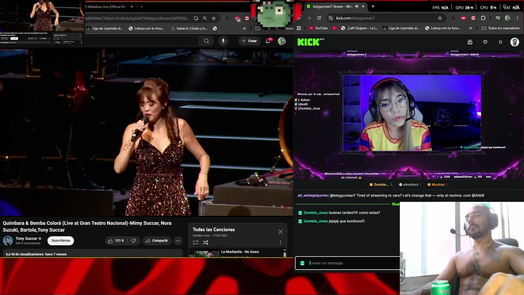This screenshot has width=524, height=295.
Task: Open more actions next to Compartir
Action: (178, 241)
